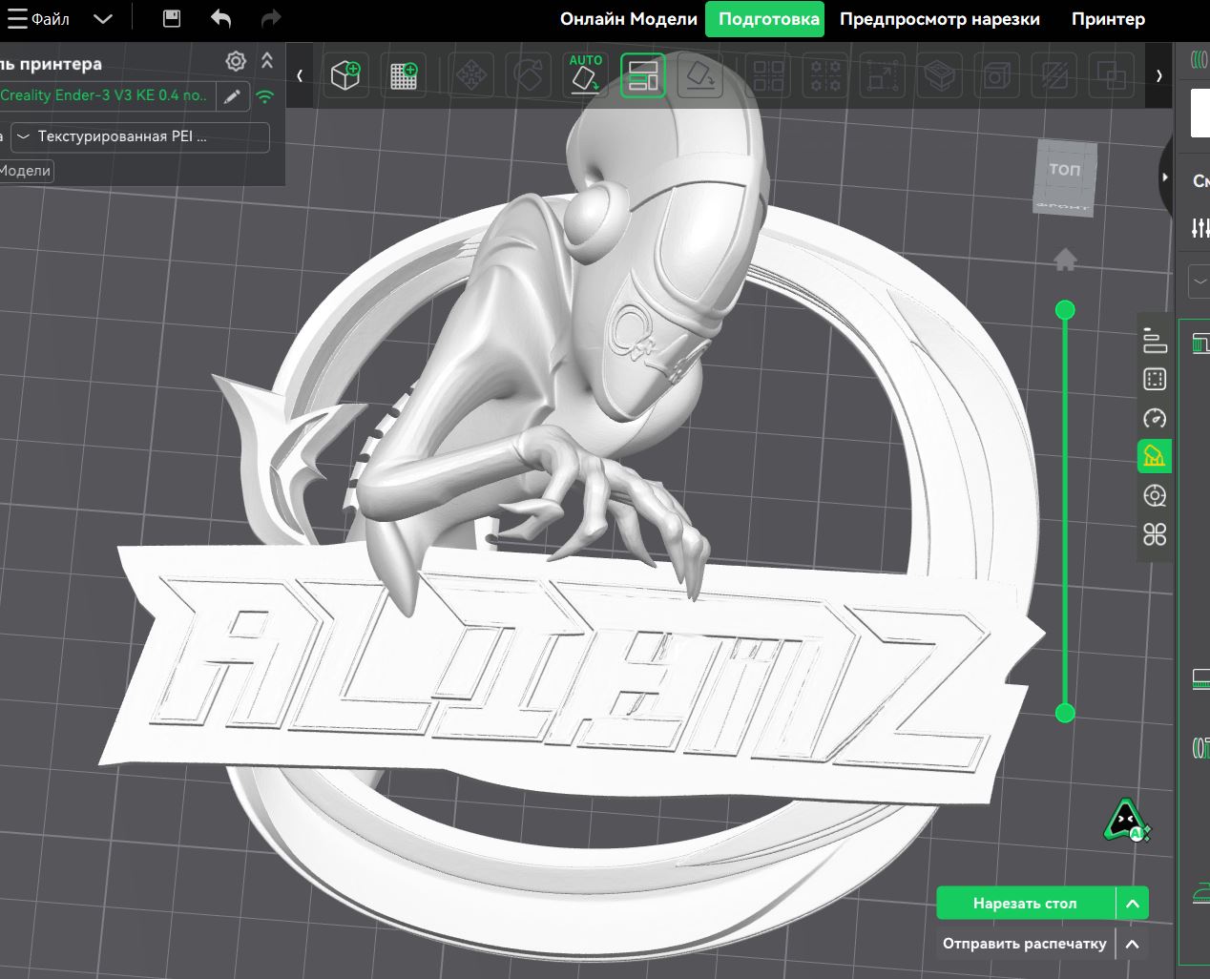Run AUTO orient on the model

pos(585,74)
